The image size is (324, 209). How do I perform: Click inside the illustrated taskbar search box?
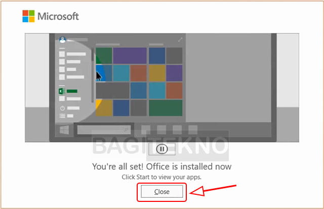[104, 130]
